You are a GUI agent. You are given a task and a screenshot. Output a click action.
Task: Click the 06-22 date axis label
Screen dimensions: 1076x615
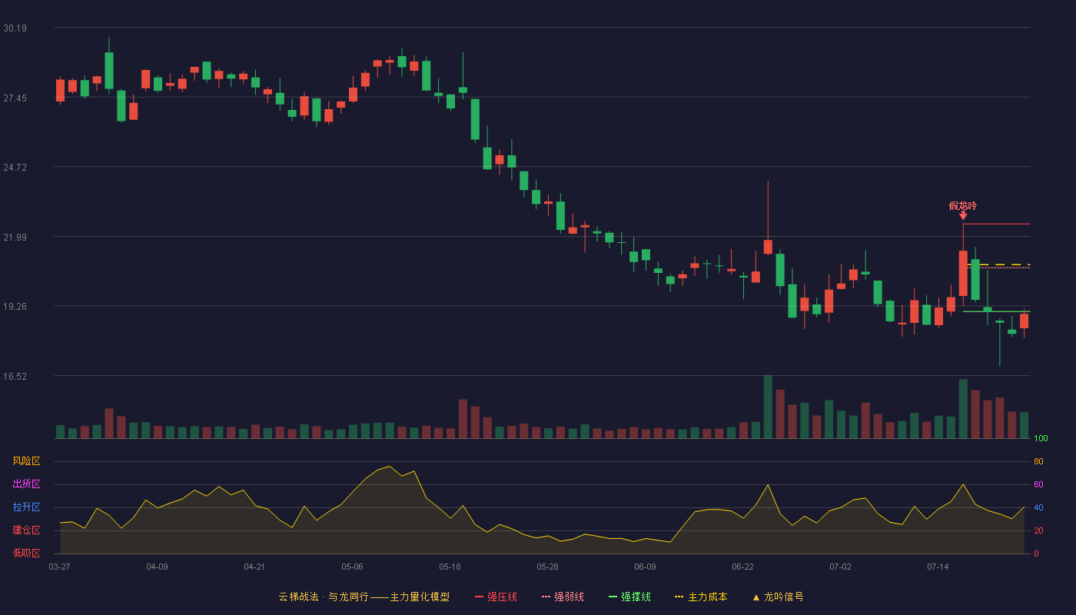click(742, 567)
